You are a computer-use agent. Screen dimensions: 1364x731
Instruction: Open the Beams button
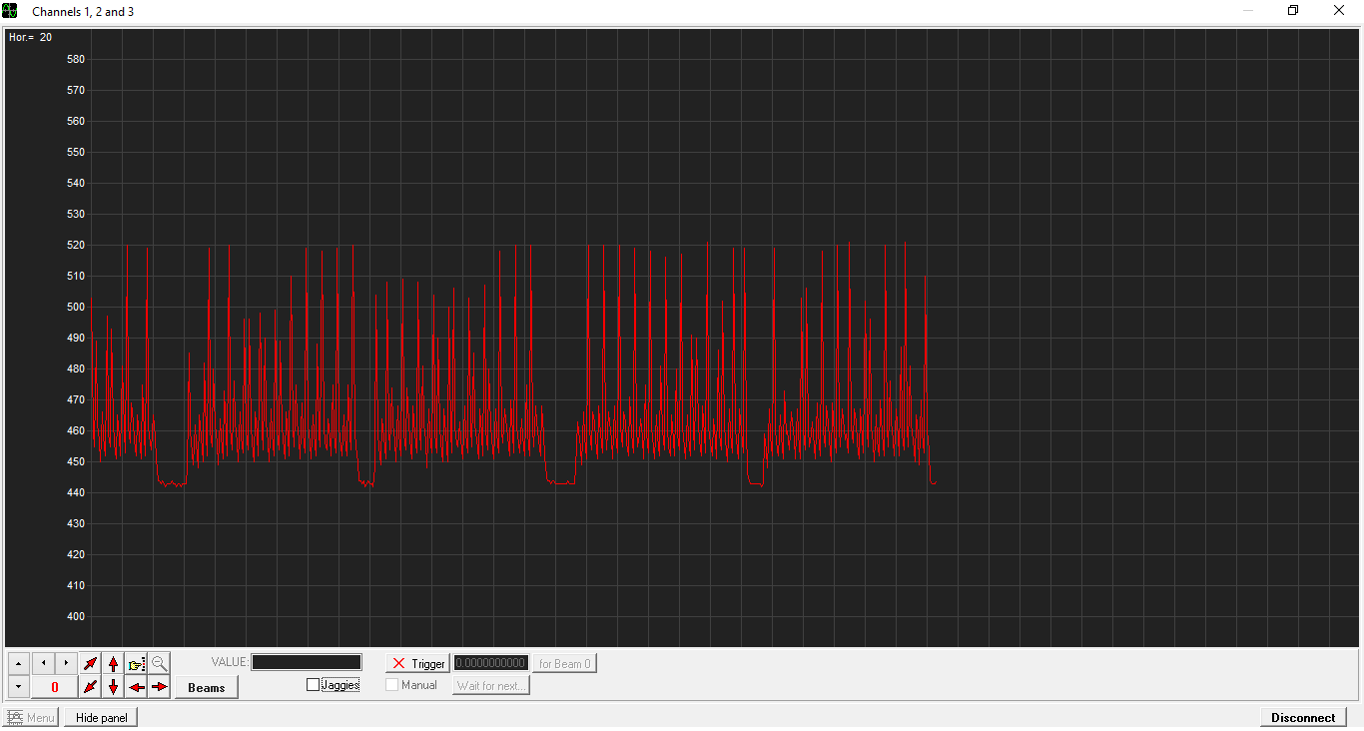(207, 687)
